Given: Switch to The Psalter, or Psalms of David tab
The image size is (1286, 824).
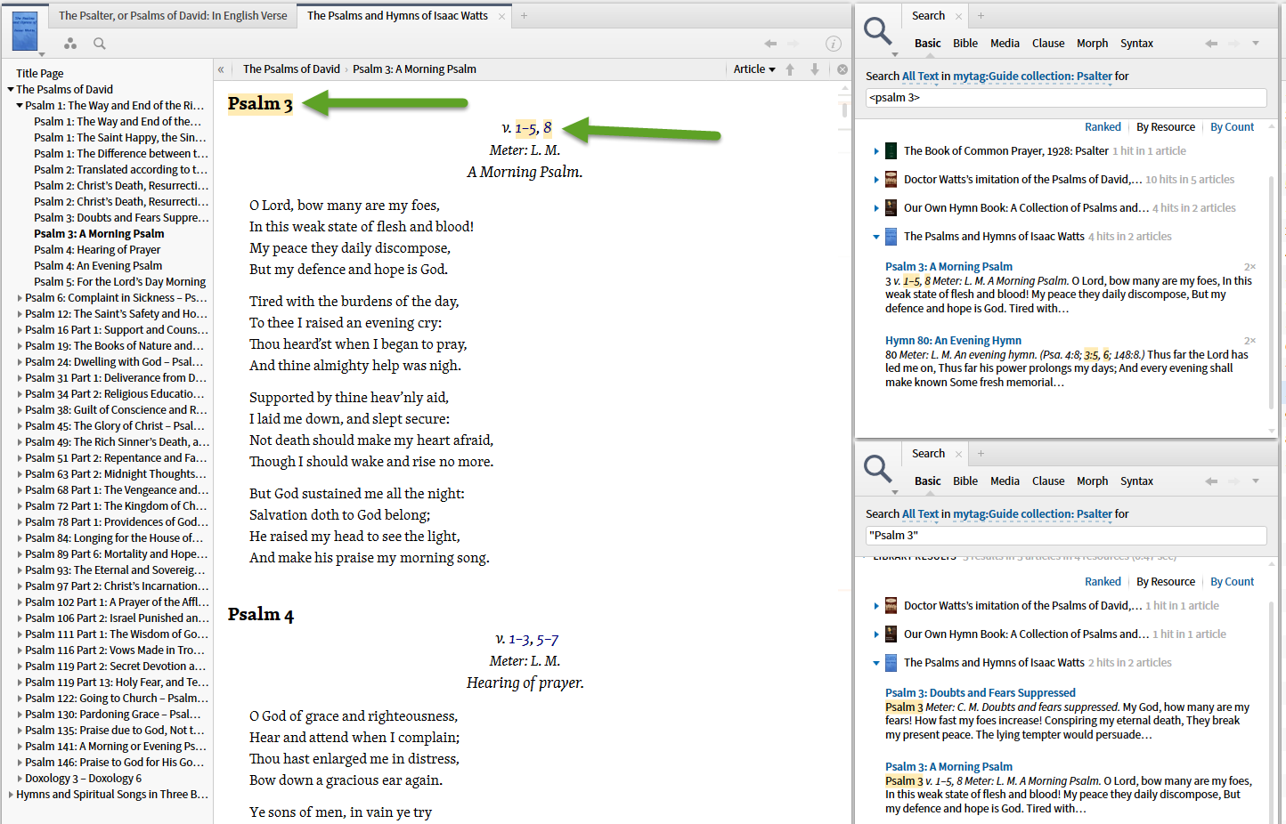Looking at the screenshot, I should [173, 16].
